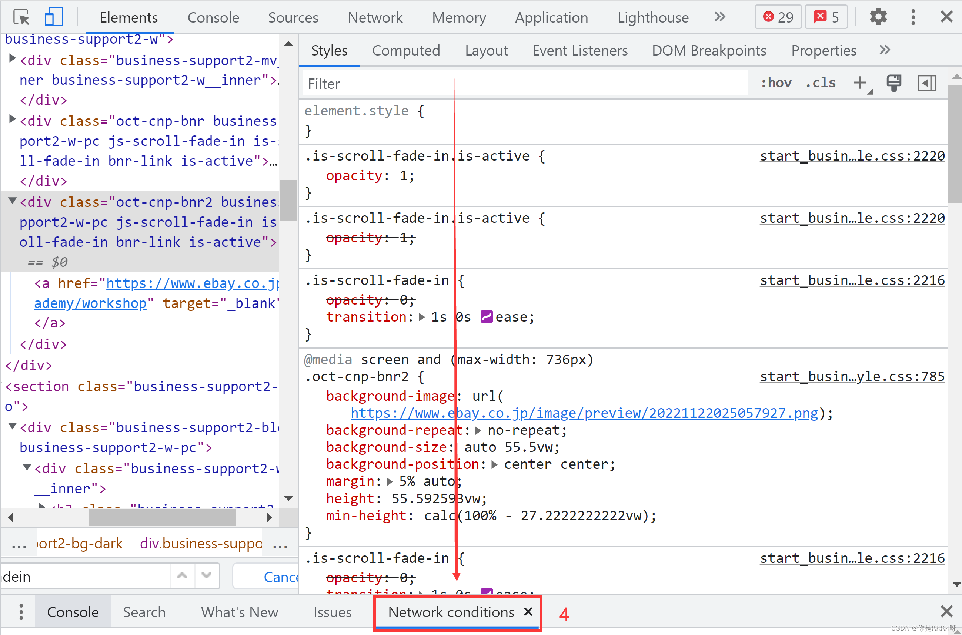The image size is (962, 635).
Task: Click the new style rule plus icon
Action: [859, 83]
